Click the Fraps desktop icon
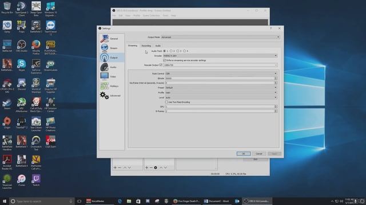366x205 pixels. 22,26
